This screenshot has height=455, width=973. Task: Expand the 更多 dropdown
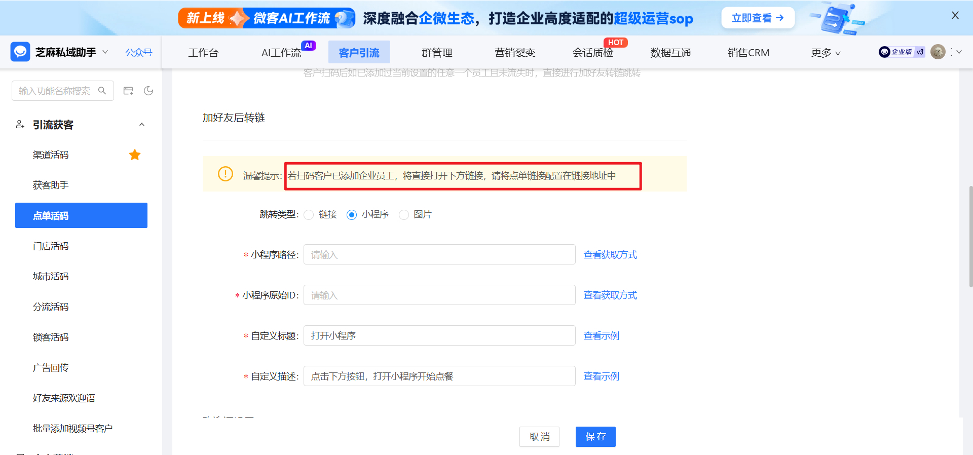[x=826, y=53]
